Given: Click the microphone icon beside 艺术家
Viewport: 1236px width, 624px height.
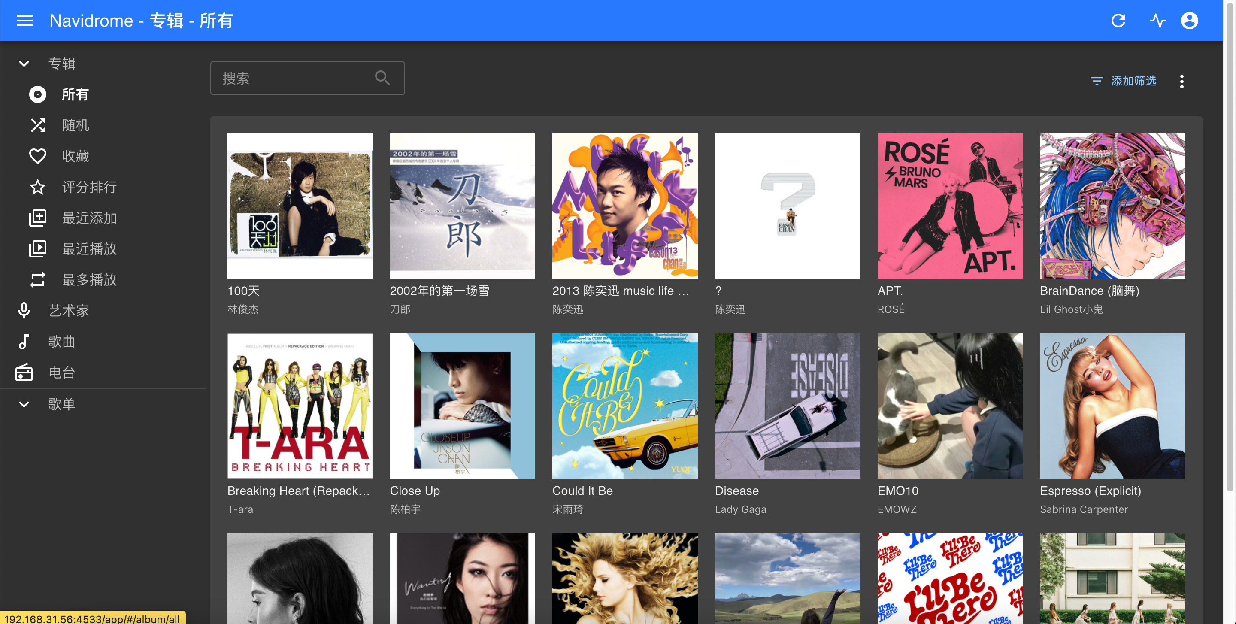Looking at the screenshot, I should coord(24,310).
